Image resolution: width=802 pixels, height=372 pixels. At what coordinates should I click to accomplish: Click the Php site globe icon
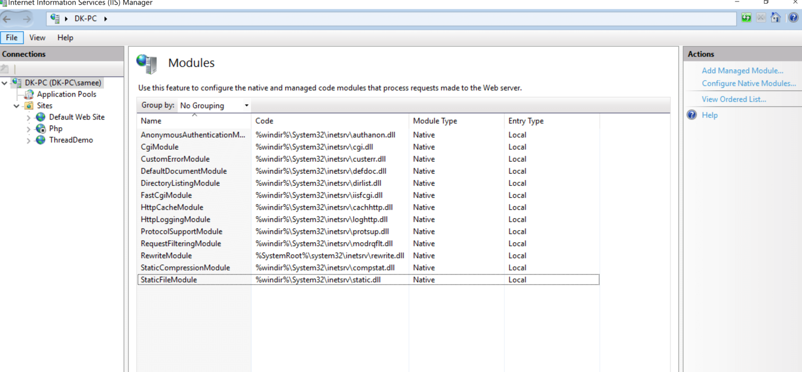coord(41,129)
